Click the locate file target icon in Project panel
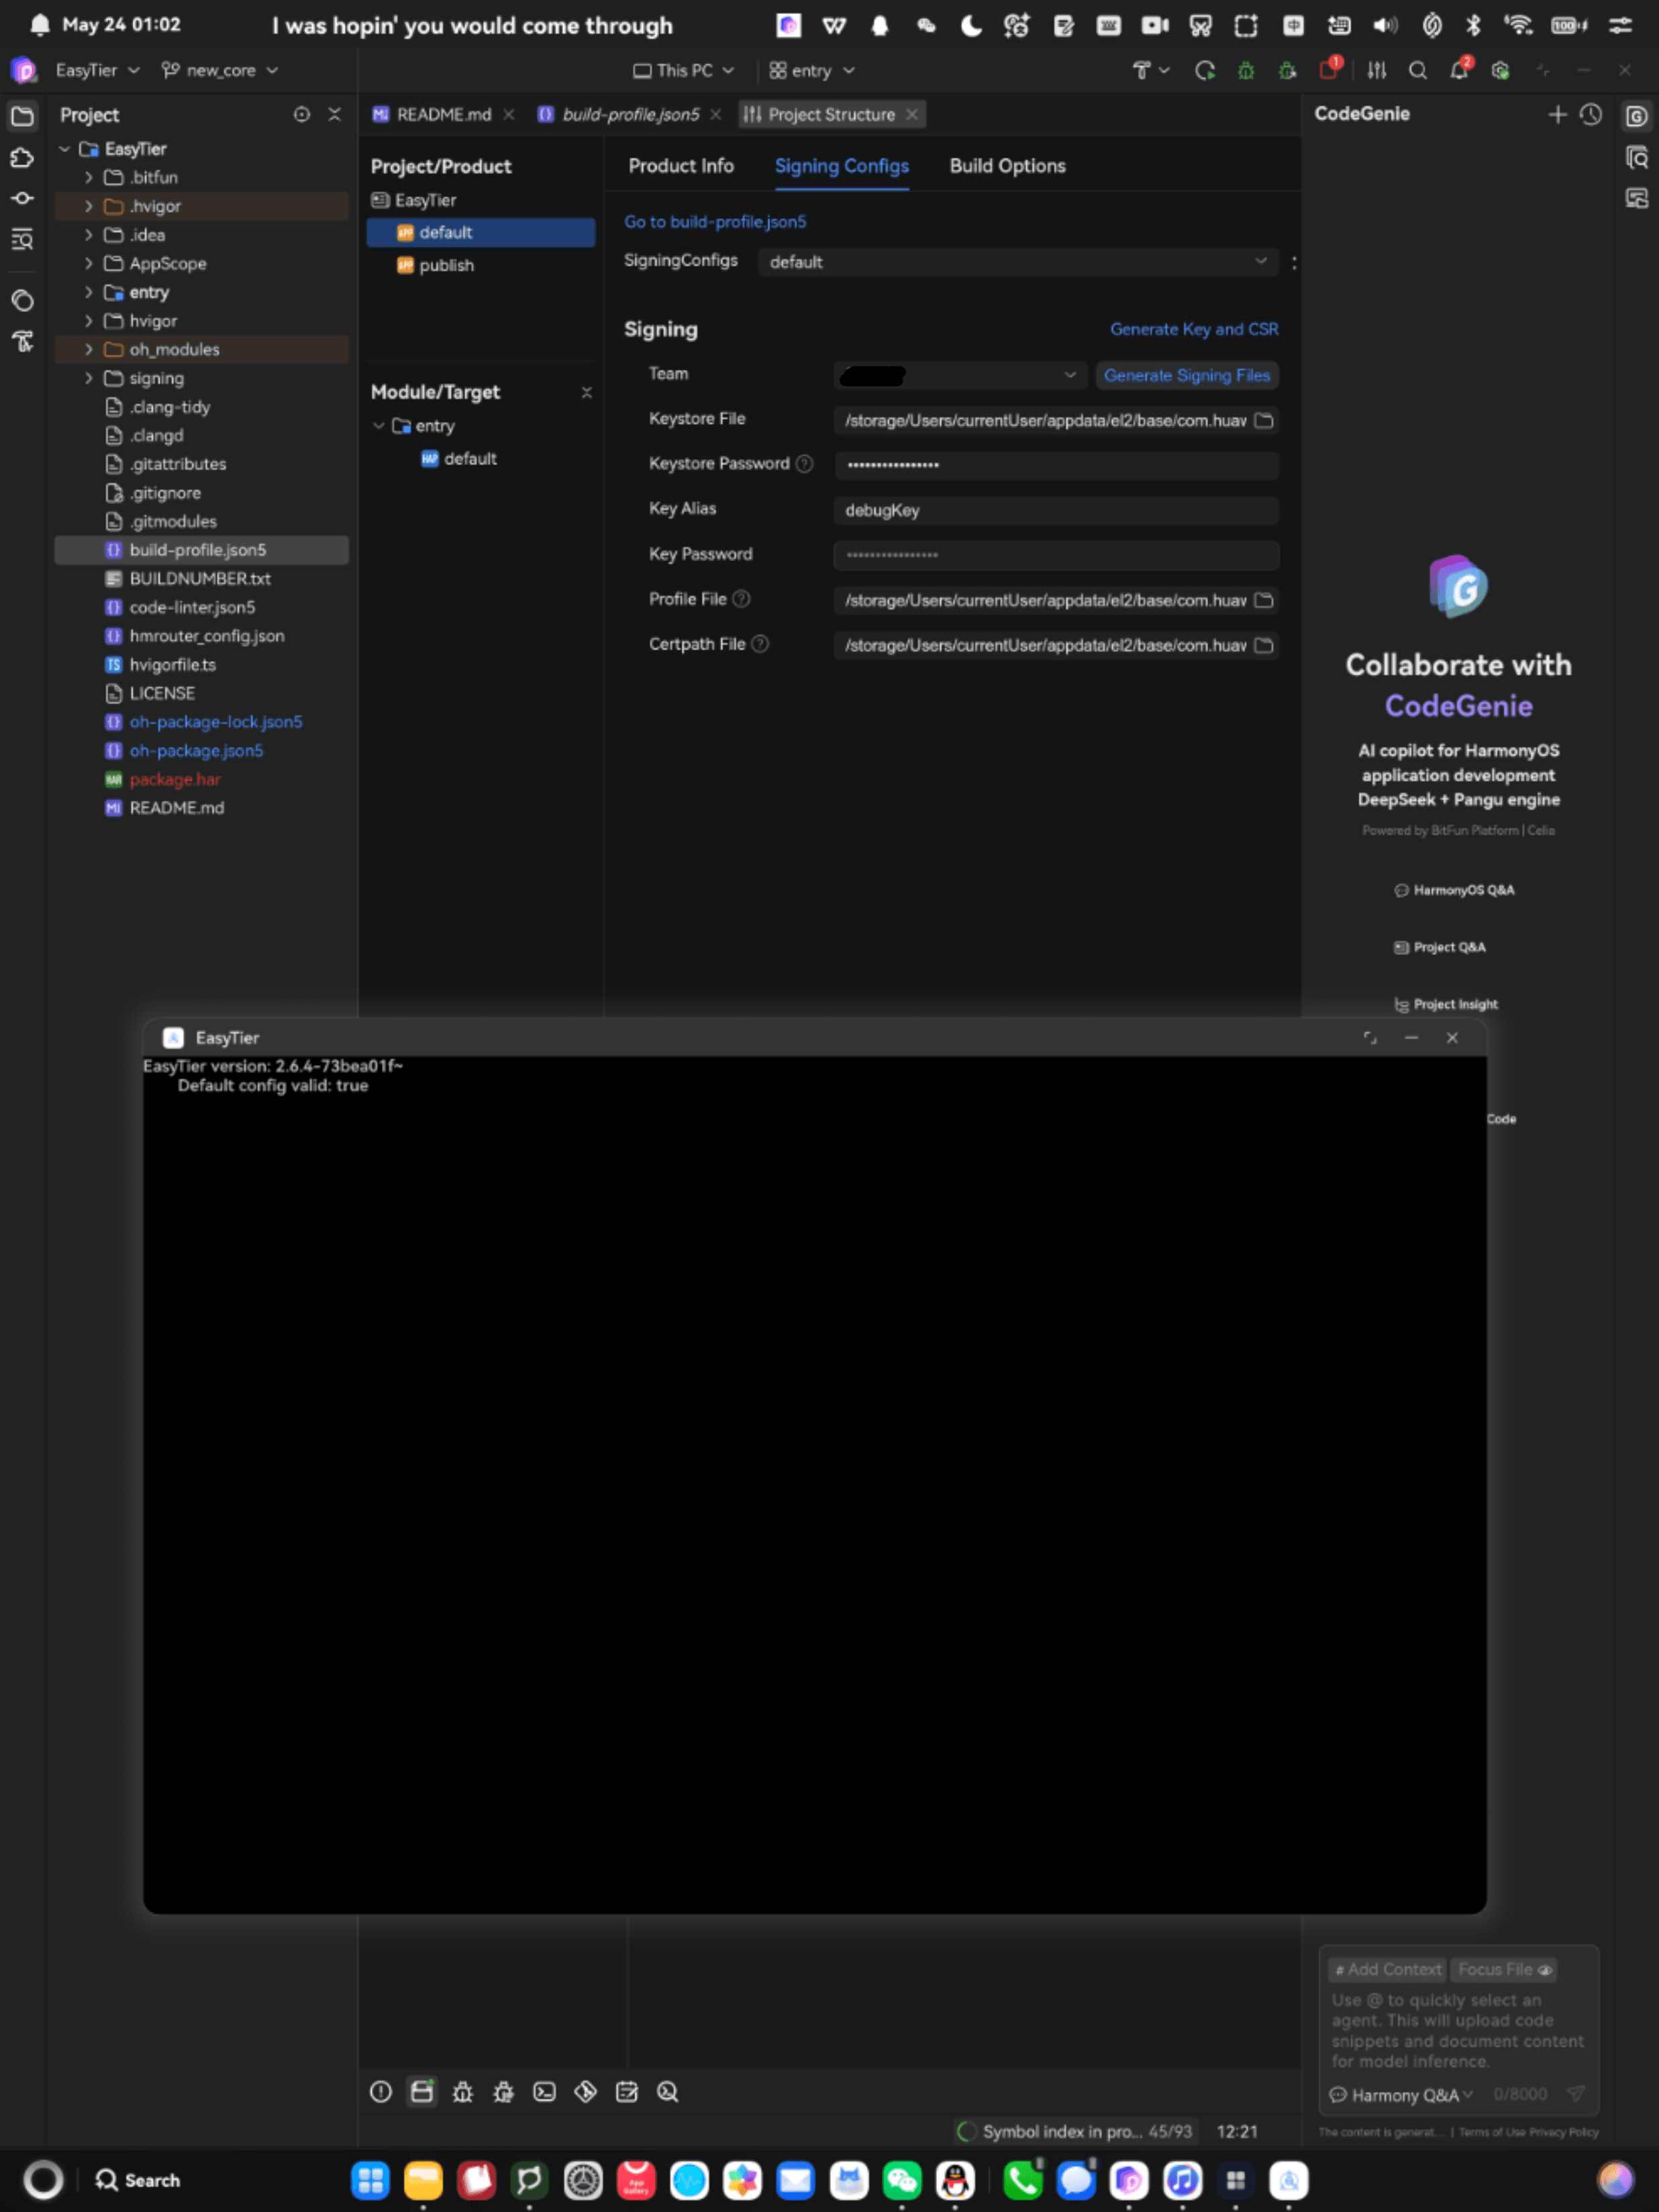1659x2212 pixels. [x=302, y=114]
